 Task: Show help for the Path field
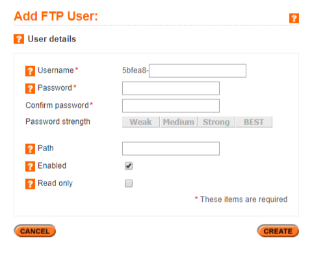(30, 149)
